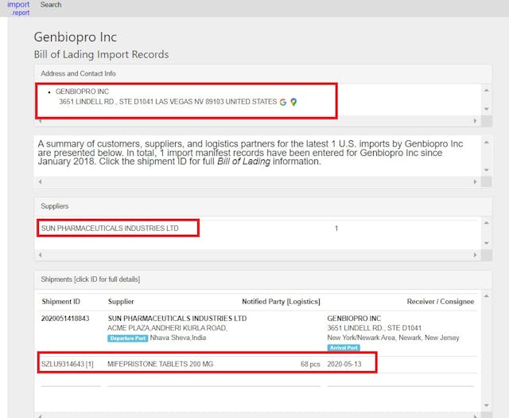The width and height of the screenshot is (509, 418).
Task: Click the Shipment ID column header
Action: [60, 302]
